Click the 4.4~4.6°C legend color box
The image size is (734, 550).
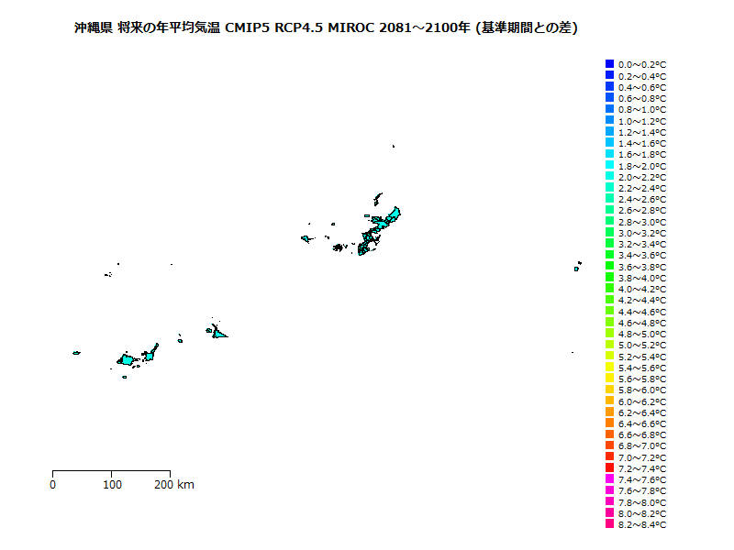pos(609,311)
